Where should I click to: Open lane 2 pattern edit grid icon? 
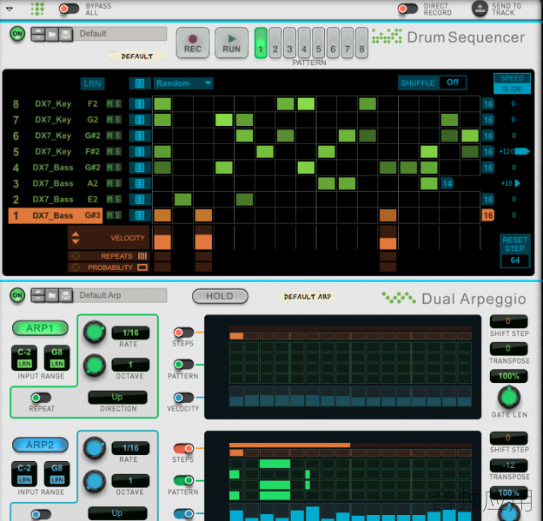(x=140, y=200)
